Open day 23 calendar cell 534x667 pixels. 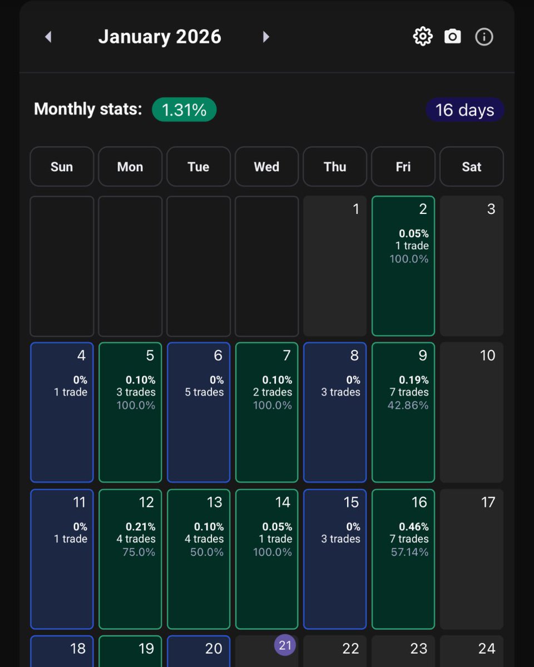coord(403,651)
